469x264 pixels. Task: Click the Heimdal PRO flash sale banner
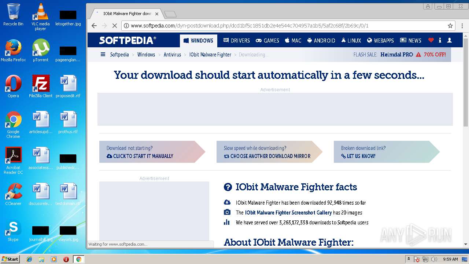(x=400, y=55)
